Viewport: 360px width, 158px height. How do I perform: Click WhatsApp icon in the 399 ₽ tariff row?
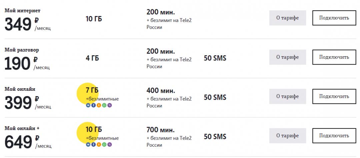click(104, 105)
